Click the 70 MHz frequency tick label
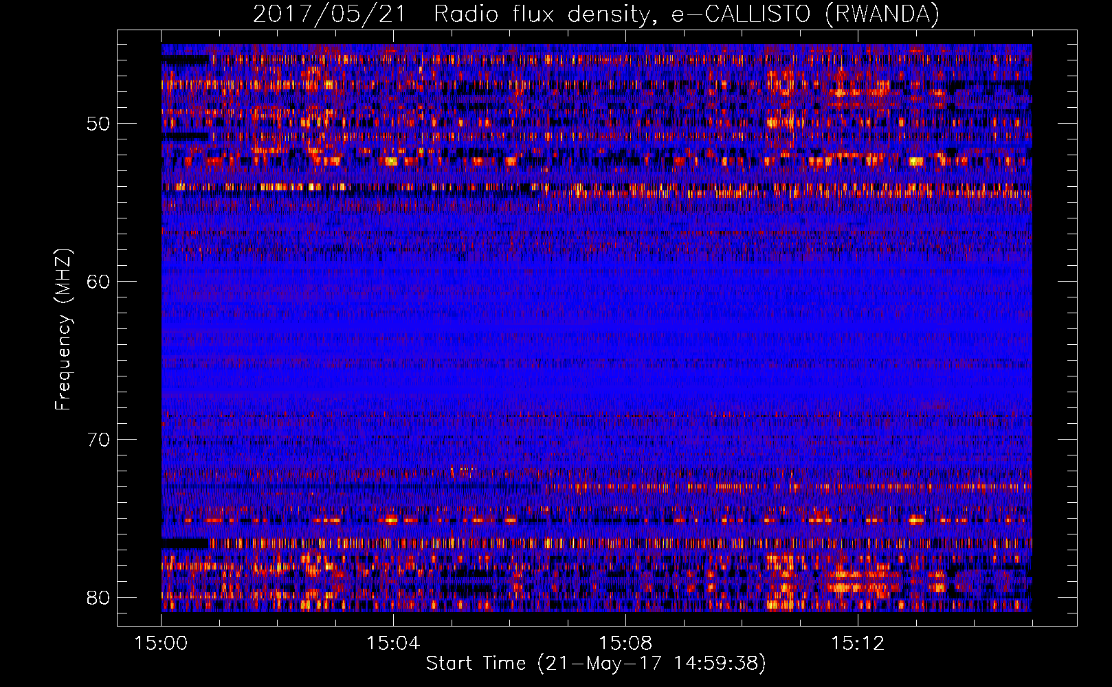Image resolution: width=1112 pixels, height=687 pixels. [x=99, y=440]
